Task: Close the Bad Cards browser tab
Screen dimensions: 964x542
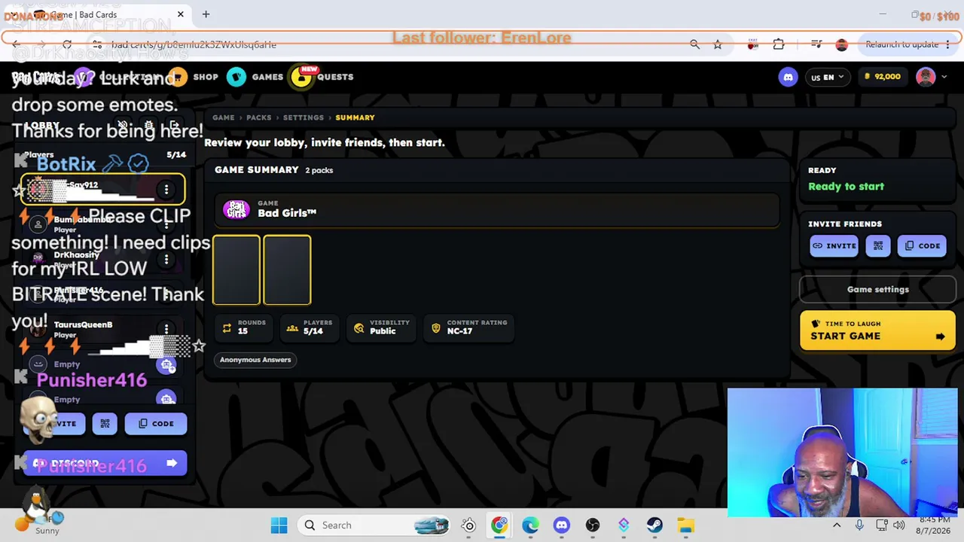Action: 181,14
